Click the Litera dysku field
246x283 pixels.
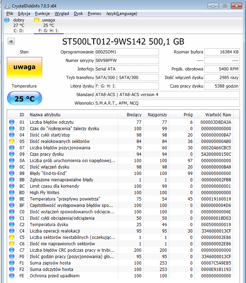pos(127,86)
